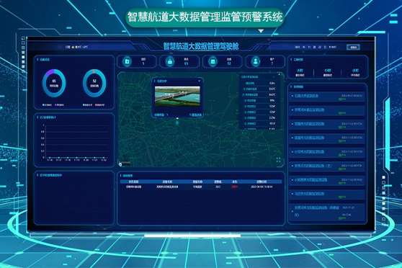Click the 32.0 value in the alert table row
This screenshot has height=268, width=402.
click(218, 187)
